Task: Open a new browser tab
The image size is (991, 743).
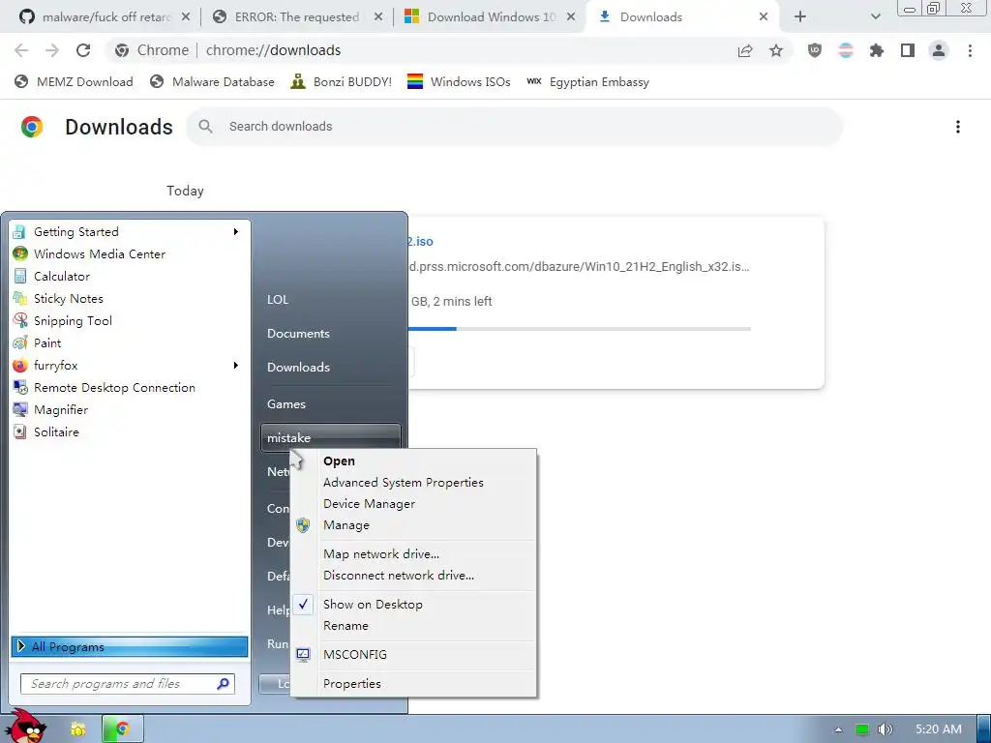Action: tap(799, 17)
